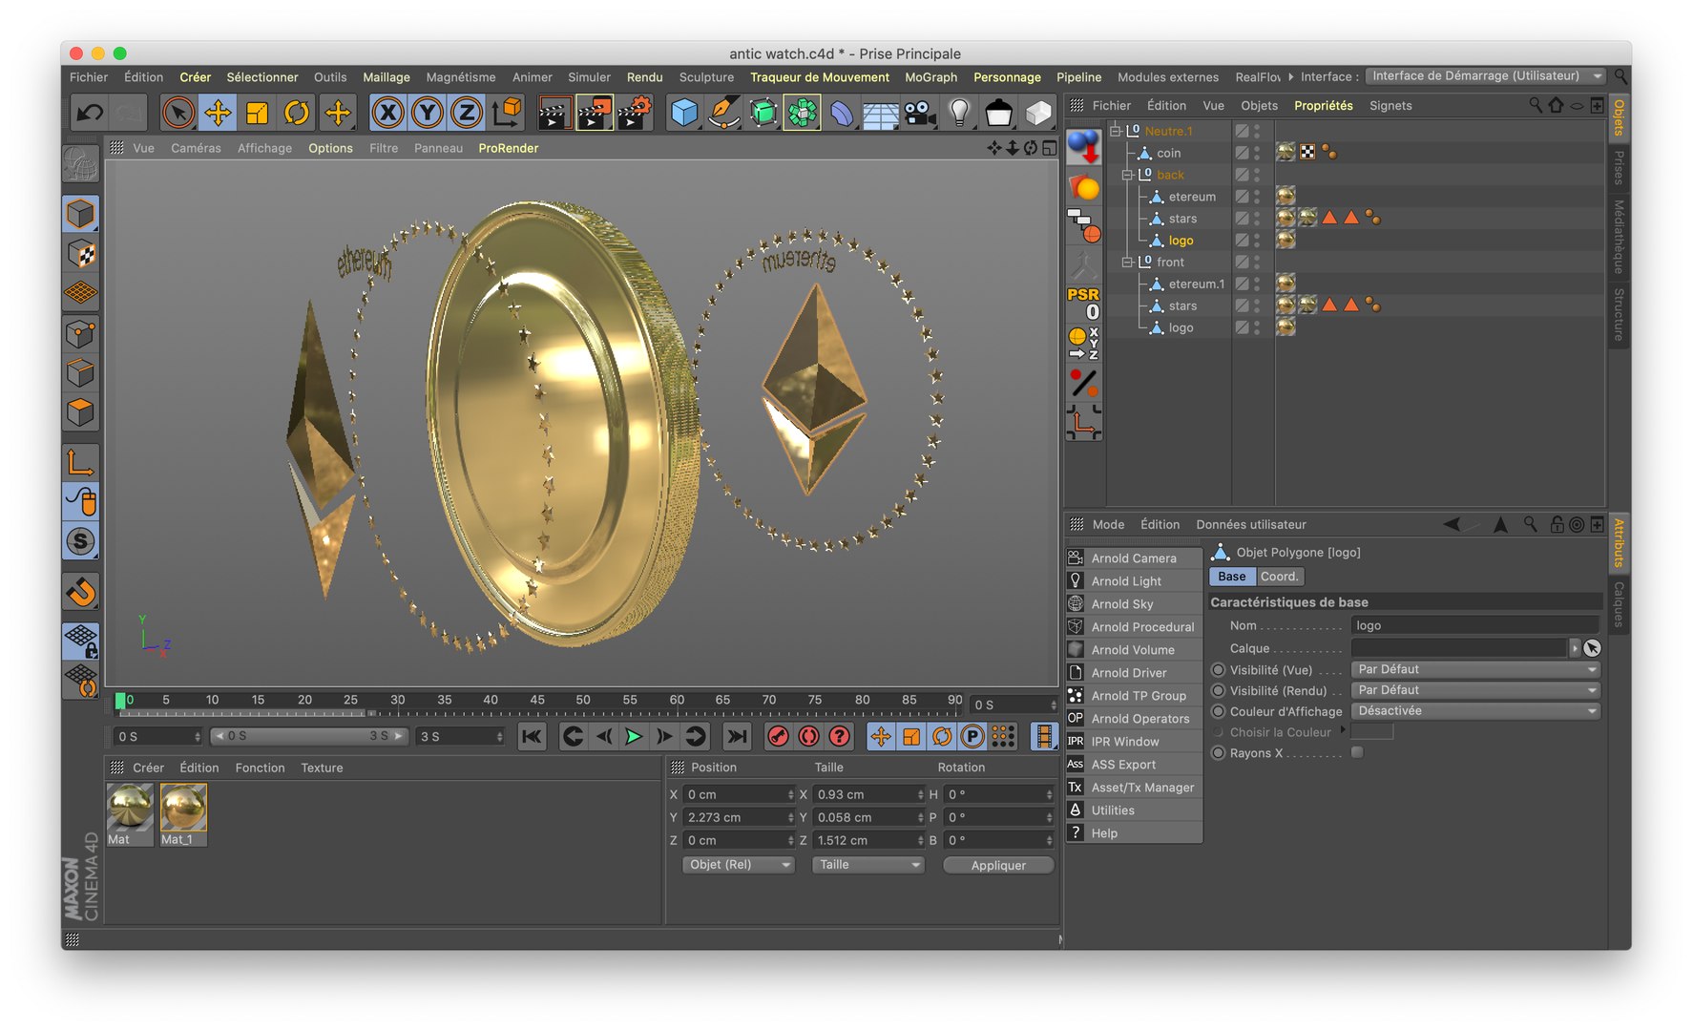1693x1031 pixels.
Task: Collapse the front group node
Action: coord(1127,262)
